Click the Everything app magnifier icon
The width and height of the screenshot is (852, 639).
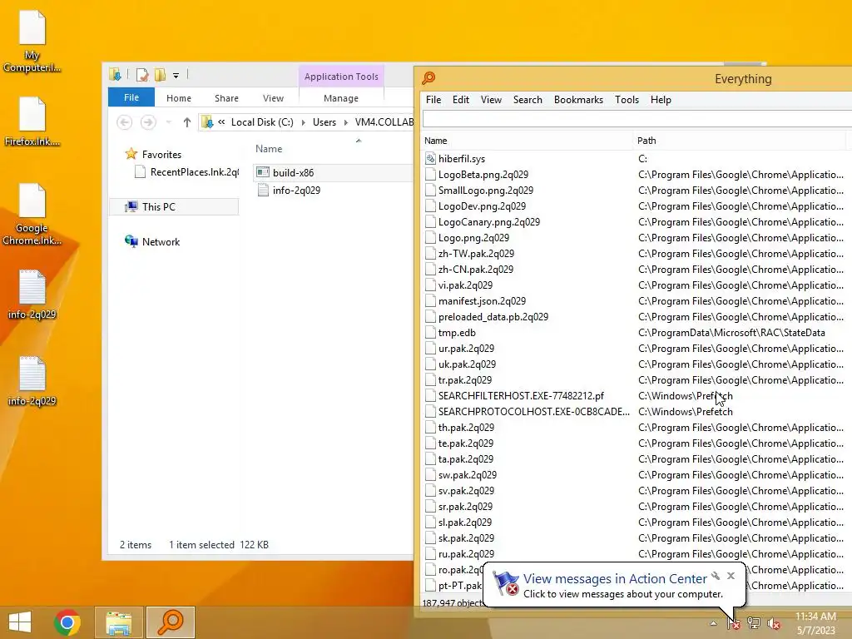[x=428, y=78]
